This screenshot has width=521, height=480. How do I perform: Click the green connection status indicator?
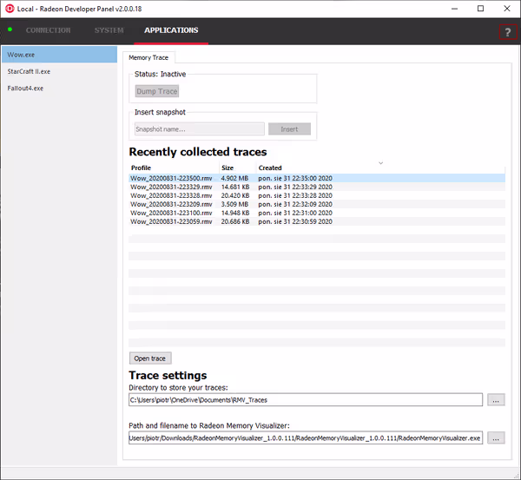coord(10,30)
